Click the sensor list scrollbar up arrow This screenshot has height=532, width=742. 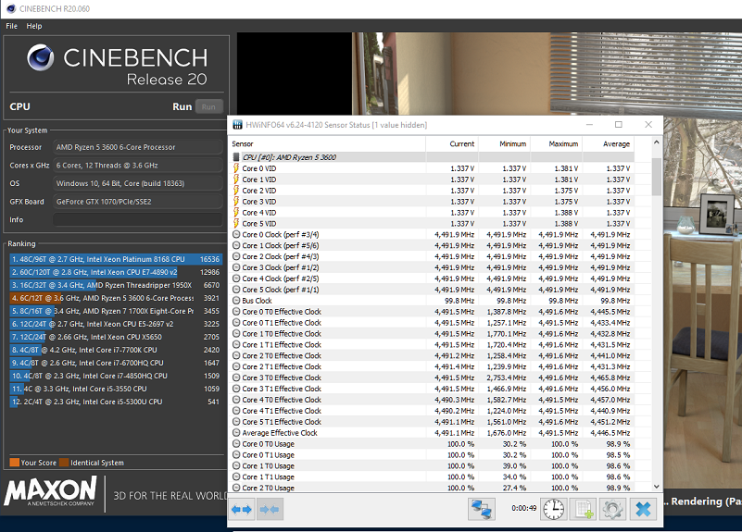(657, 142)
